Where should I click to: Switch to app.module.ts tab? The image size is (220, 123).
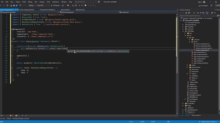[65, 10]
